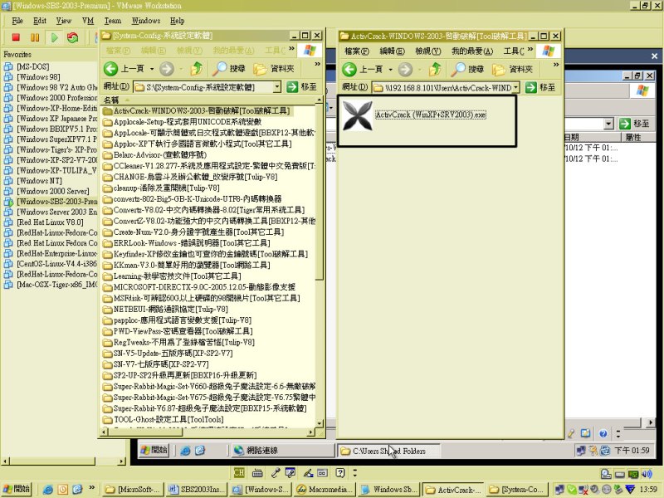Select [Red Hat Linux V8.0] in Favorites
The width and height of the screenshot is (664, 498).
[x=50, y=222]
